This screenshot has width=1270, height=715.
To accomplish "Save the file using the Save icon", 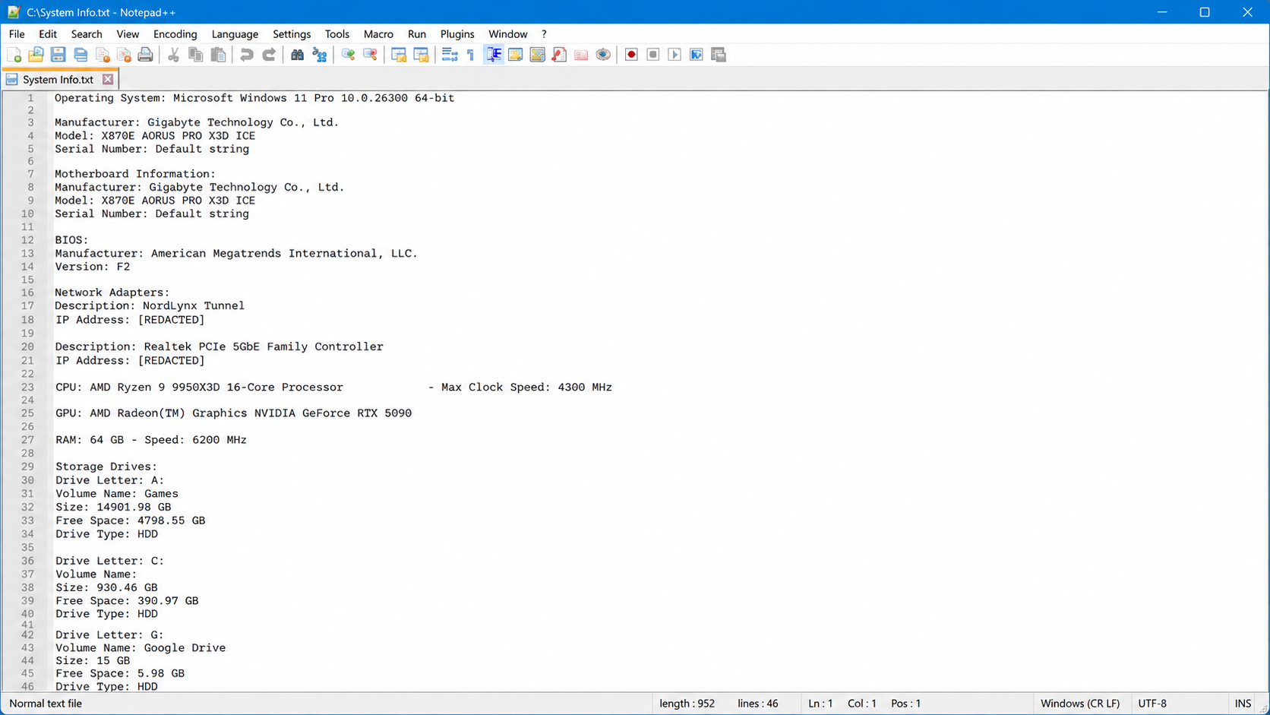I will [58, 55].
